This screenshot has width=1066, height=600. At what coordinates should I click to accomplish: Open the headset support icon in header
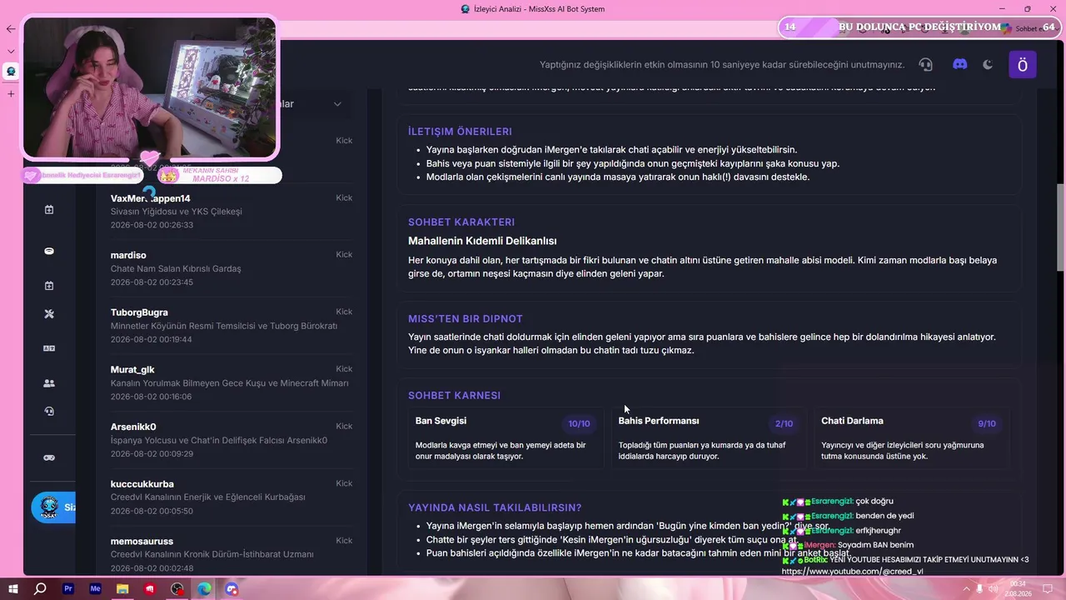925,64
